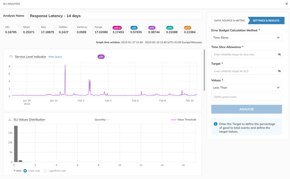Open the Settings & Results tab
Screen dimensions: 290x179
[x=266, y=20]
